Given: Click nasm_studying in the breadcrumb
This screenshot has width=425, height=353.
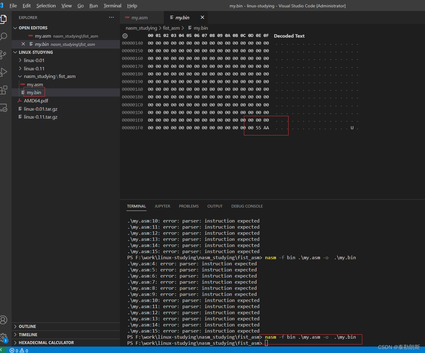Looking at the screenshot, I should pyautogui.click(x=141, y=28).
